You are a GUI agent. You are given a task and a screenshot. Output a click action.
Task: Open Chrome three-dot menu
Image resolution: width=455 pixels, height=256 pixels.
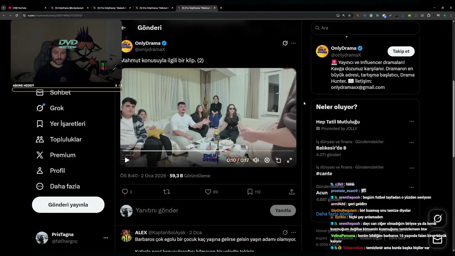[450, 16]
